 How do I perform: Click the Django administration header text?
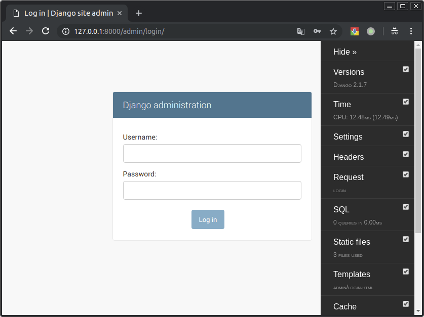point(167,105)
